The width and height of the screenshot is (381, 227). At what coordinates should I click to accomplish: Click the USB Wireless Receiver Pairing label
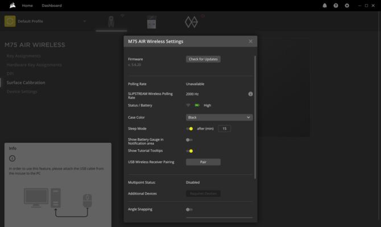coord(151,162)
